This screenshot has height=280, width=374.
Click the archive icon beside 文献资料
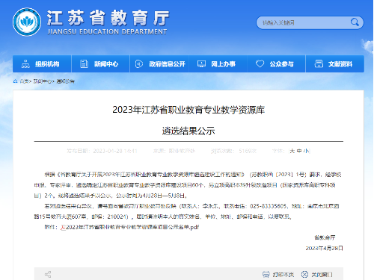click(319, 64)
